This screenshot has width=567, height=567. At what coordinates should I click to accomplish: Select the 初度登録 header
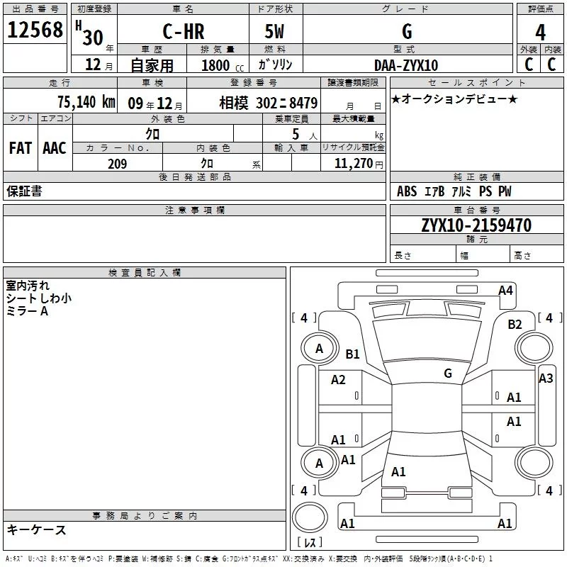(94, 9)
